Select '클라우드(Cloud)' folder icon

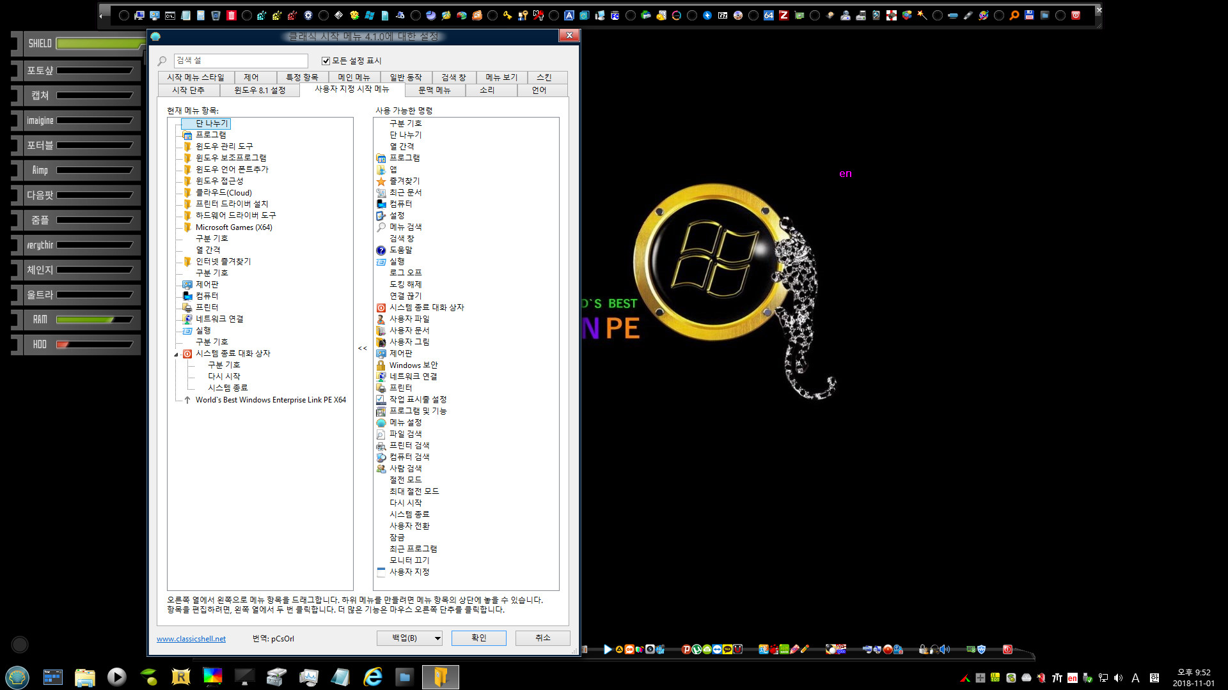click(x=187, y=193)
